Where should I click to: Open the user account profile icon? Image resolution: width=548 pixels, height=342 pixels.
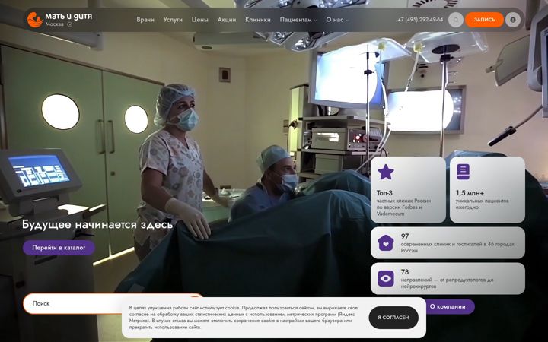click(x=513, y=20)
